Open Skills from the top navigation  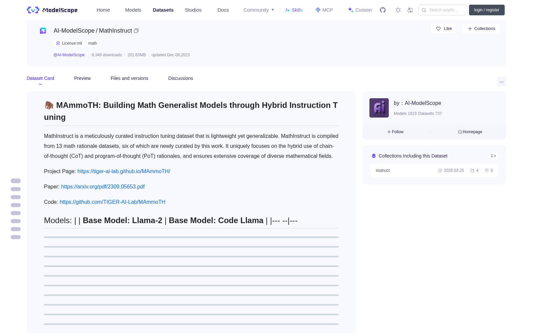click(x=294, y=10)
